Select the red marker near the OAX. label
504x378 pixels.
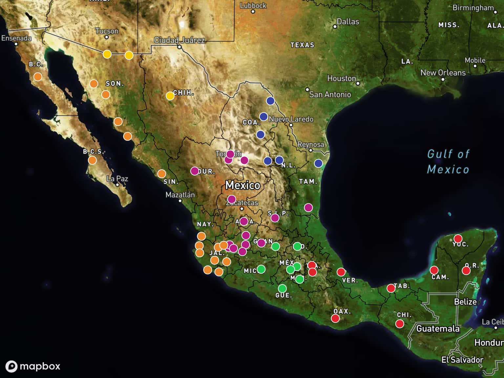coord(335,318)
